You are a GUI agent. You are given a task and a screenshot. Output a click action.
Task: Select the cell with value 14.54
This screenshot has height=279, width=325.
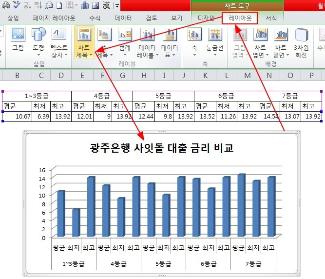tap(269, 117)
